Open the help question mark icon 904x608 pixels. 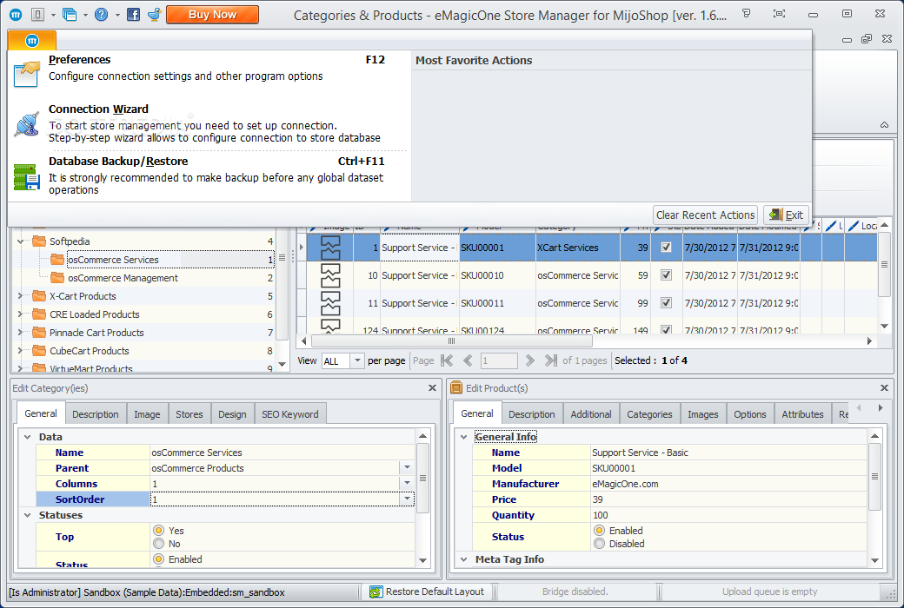click(102, 15)
